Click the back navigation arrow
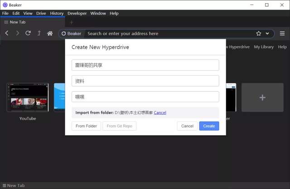The image size is (290, 189). click(7, 33)
